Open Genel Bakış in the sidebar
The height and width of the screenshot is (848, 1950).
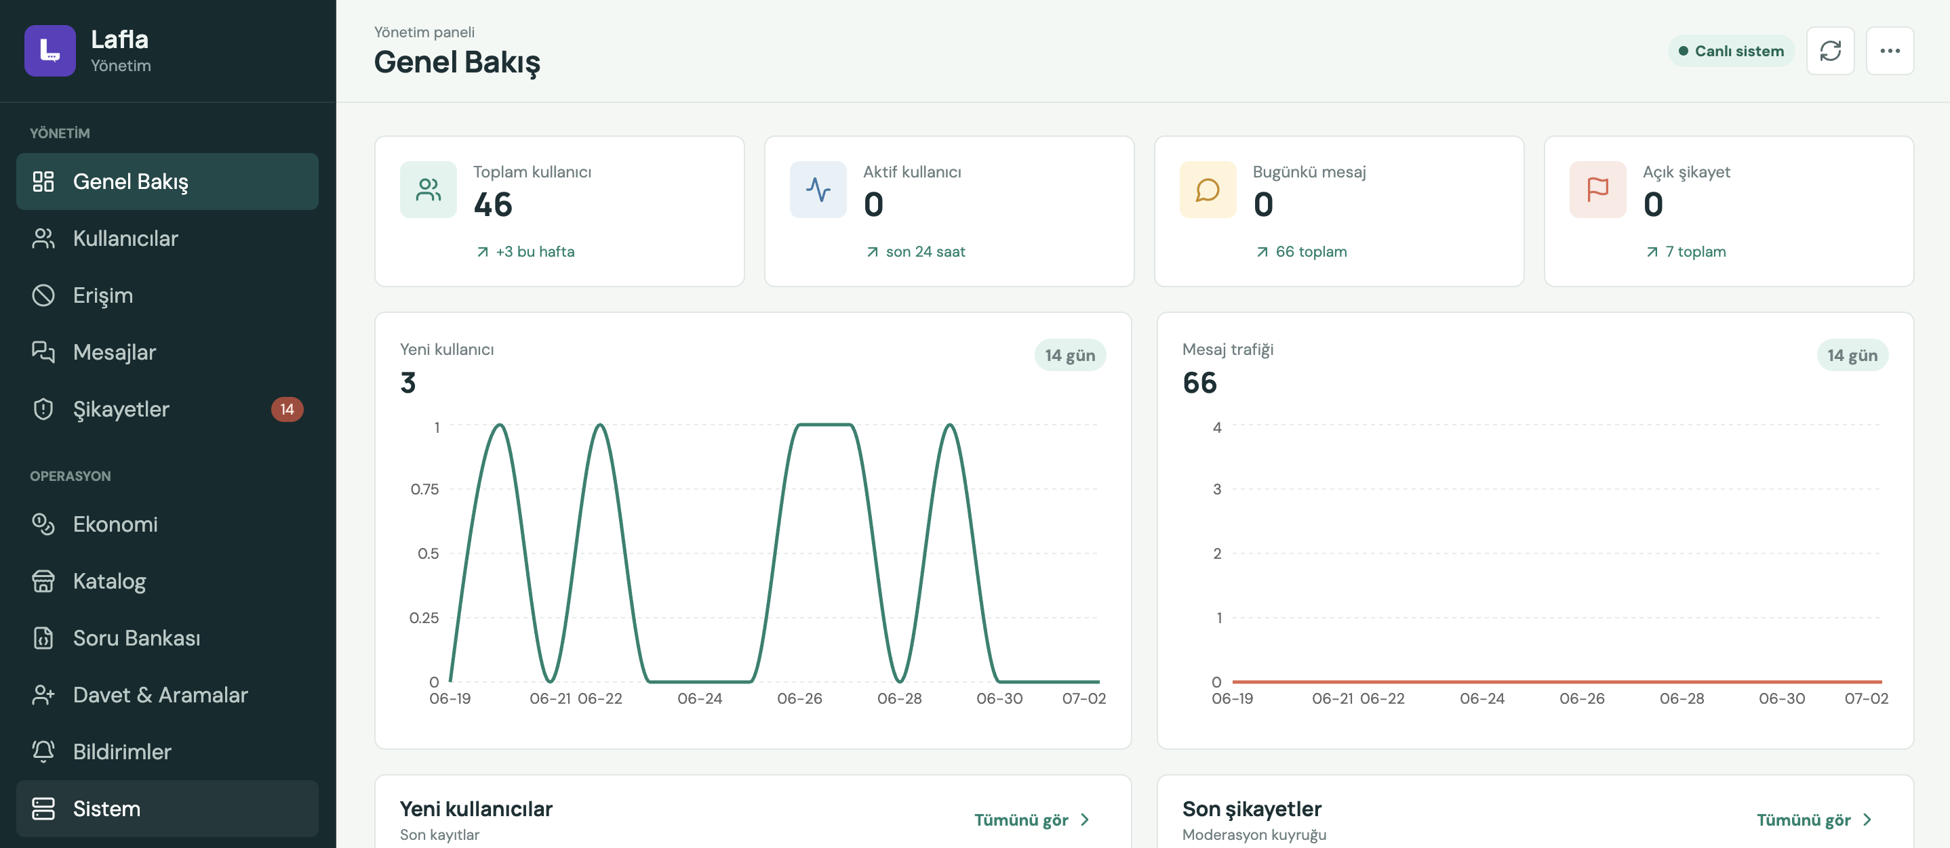[167, 182]
